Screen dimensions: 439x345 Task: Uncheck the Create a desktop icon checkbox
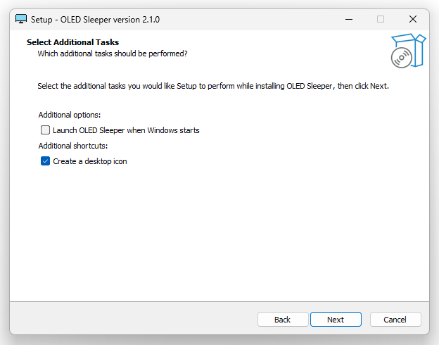(x=46, y=161)
